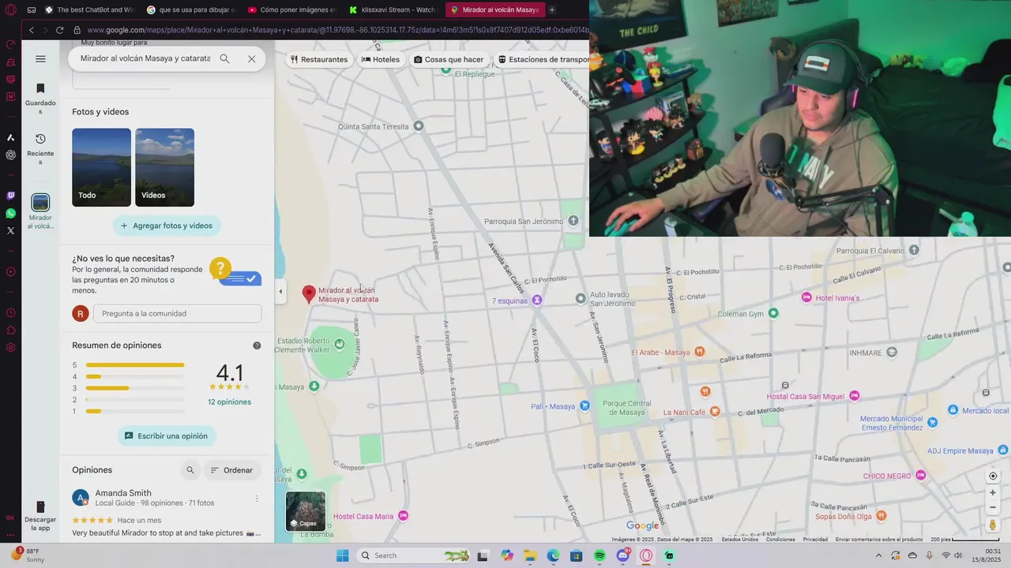Click the Estadio Roberto Clemente Walker marker
This screenshot has width=1011, height=568.
[x=340, y=344]
